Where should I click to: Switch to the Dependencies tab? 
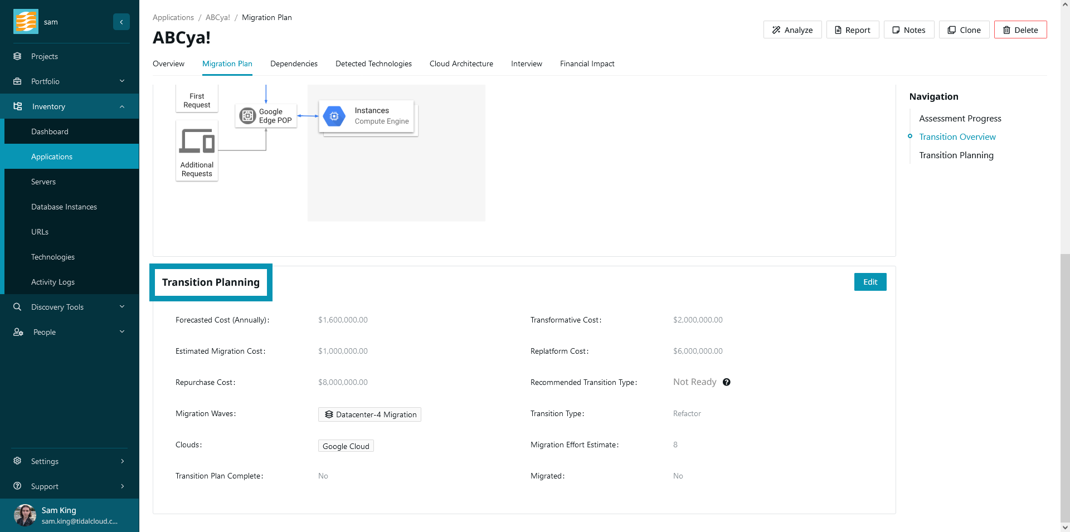pos(294,64)
